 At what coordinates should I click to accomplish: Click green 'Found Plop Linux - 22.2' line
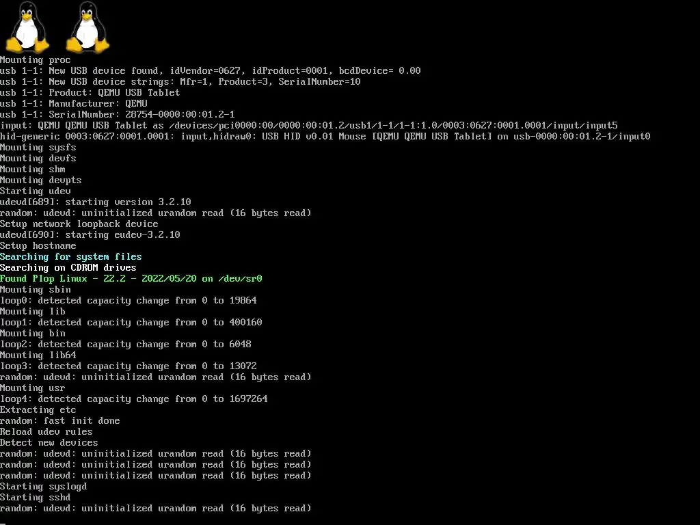(131, 279)
